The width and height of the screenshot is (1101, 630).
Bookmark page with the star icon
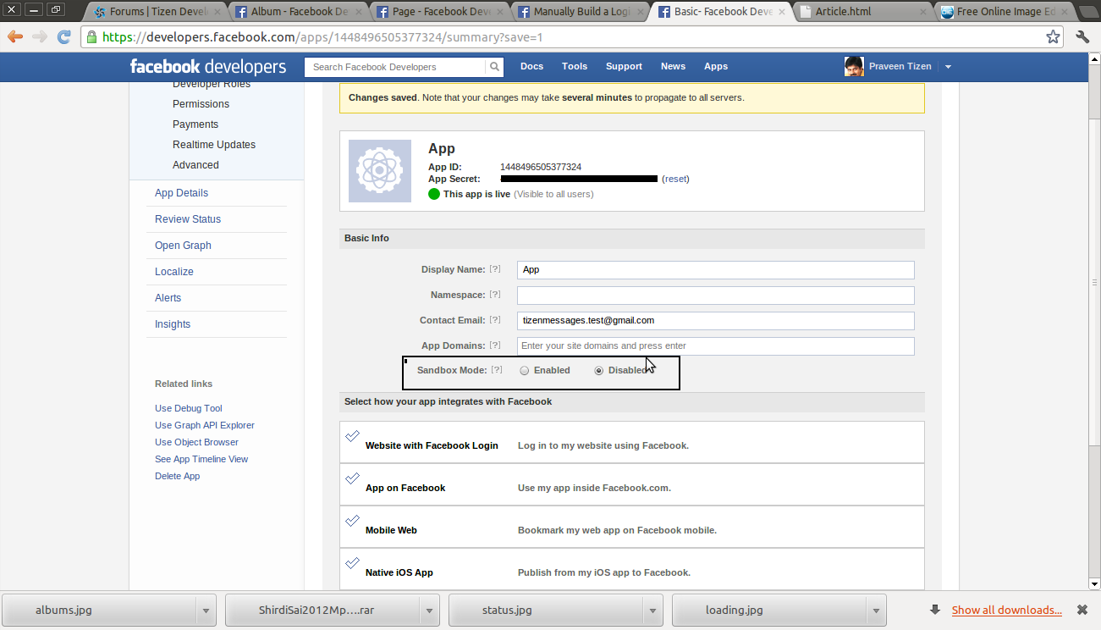point(1053,37)
